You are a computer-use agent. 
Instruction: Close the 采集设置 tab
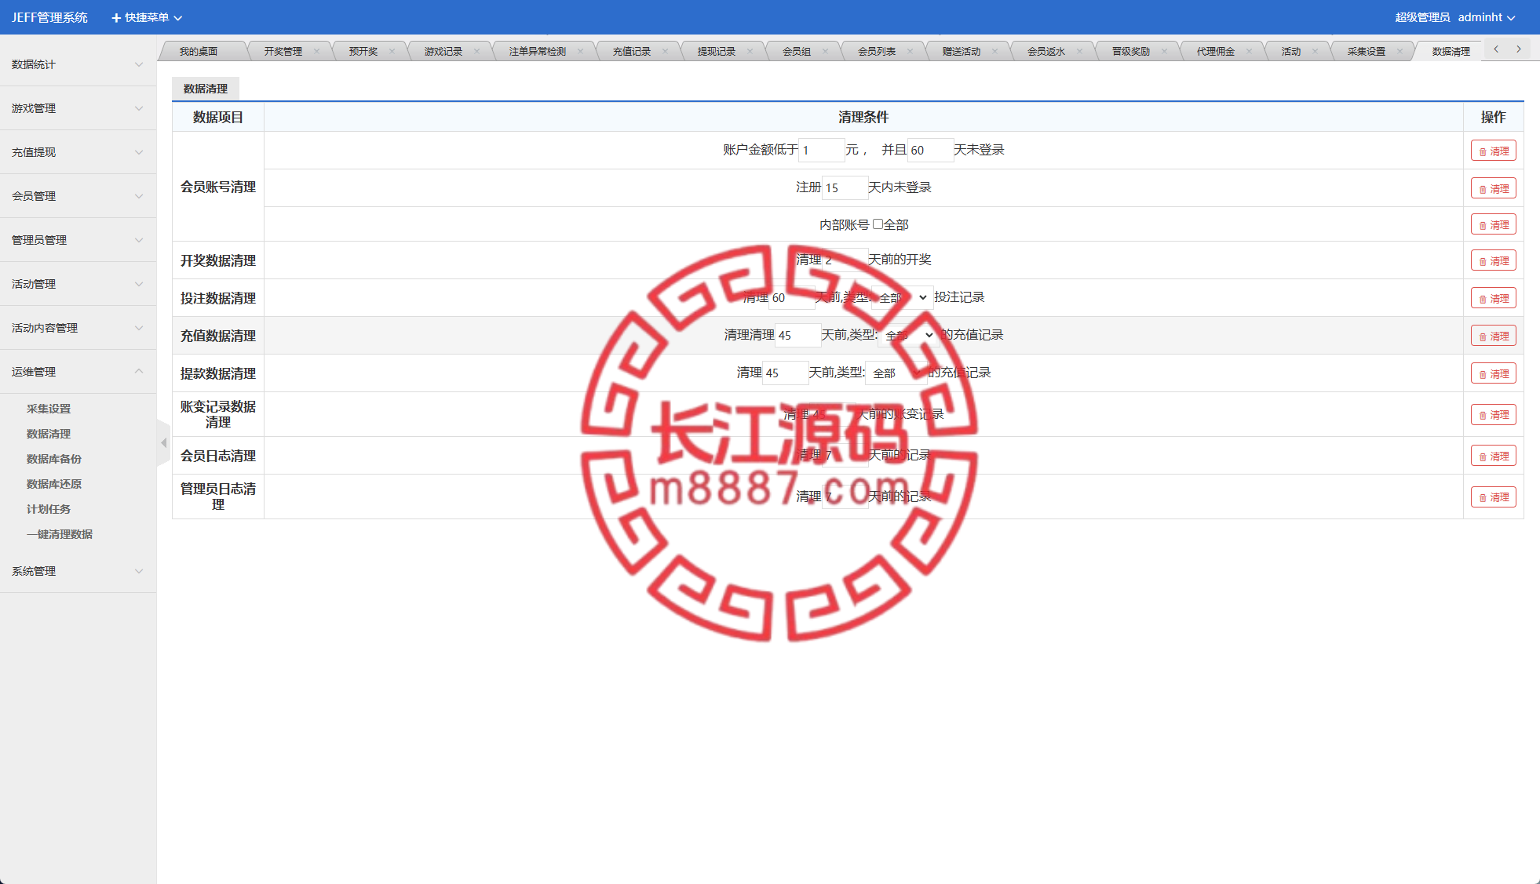pos(1400,52)
